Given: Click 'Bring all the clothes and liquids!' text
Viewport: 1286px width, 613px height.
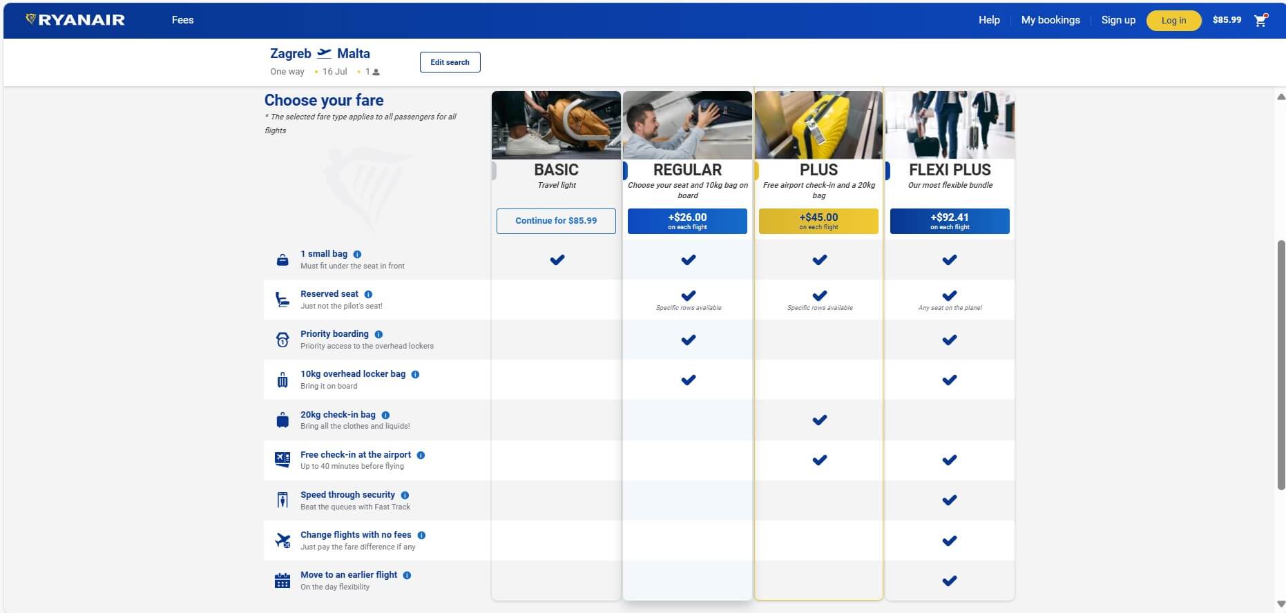Looking at the screenshot, I should pos(355,426).
